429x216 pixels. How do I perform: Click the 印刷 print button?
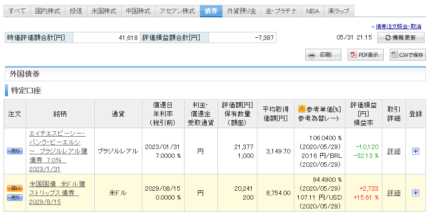[x=323, y=55]
